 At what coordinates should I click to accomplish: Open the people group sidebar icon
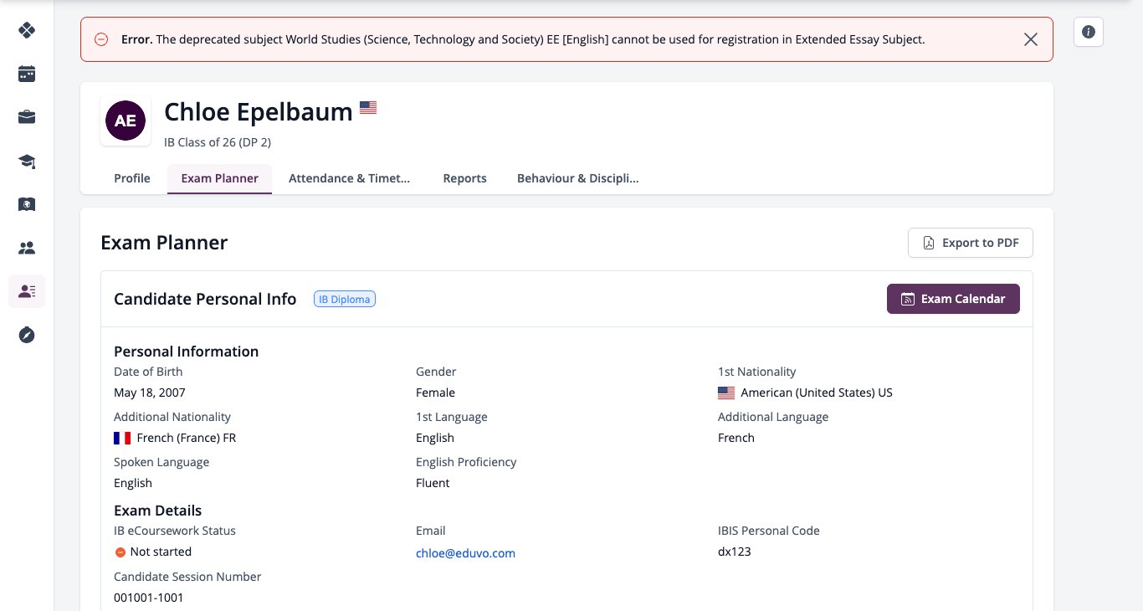click(27, 248)
